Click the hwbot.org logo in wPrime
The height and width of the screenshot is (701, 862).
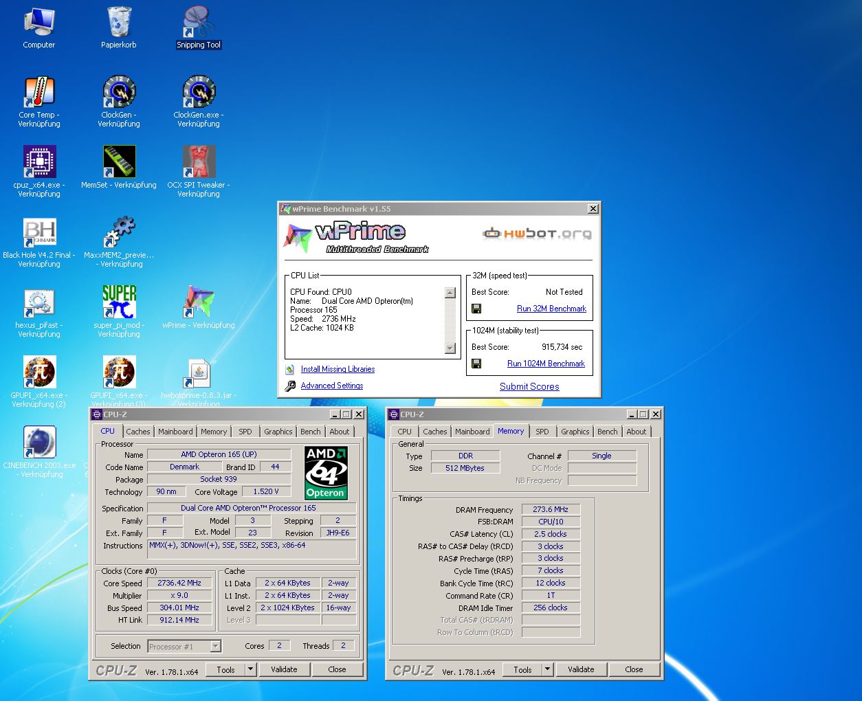point(537,234)
